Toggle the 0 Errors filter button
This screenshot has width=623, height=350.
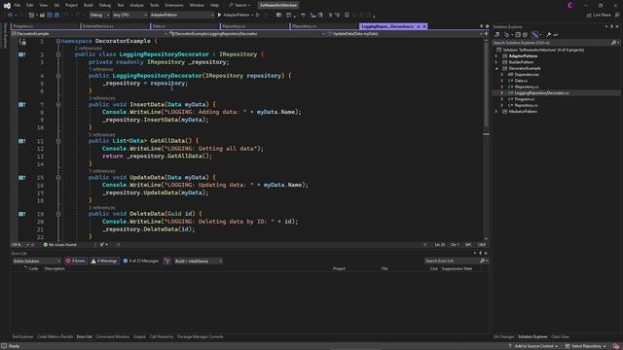pos(76,261)
